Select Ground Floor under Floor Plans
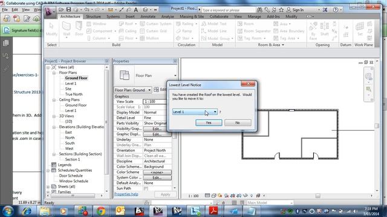The image size is (387, 217). point(76,78)
